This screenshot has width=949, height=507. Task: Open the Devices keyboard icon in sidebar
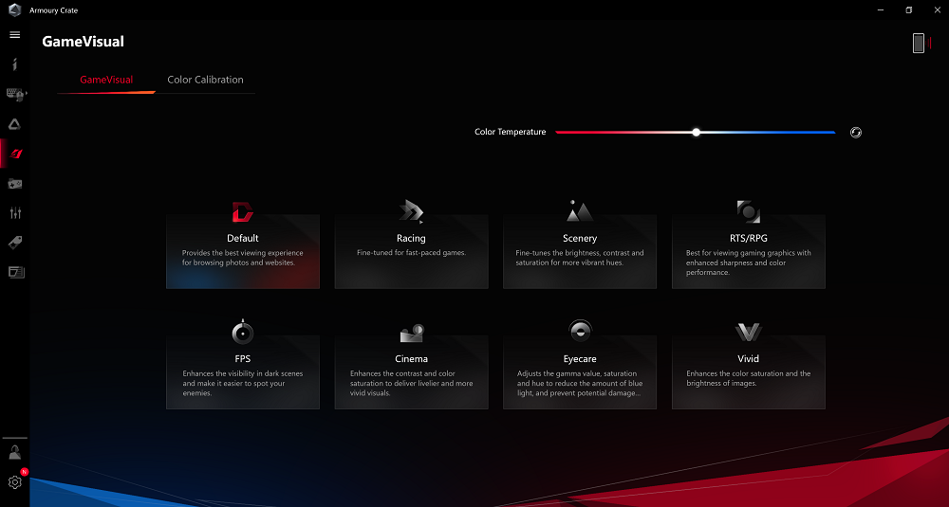click(15, 94)
